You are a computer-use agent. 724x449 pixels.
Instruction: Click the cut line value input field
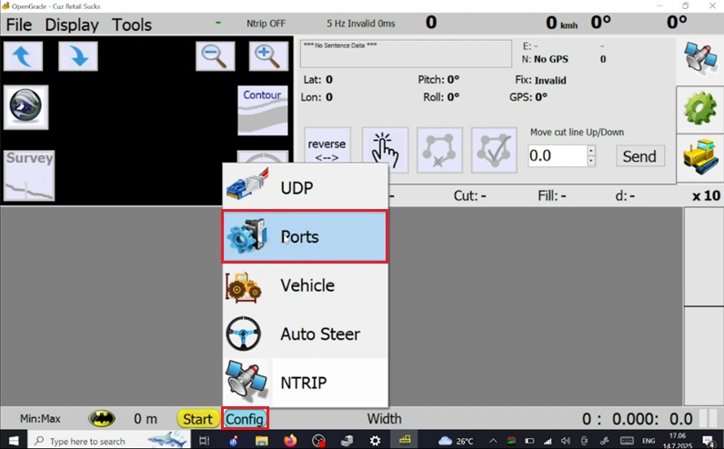click(x=556, y=156)
